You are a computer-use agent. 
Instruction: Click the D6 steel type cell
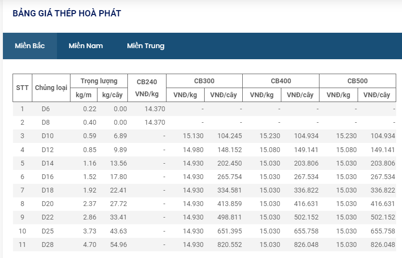point(46,109)
